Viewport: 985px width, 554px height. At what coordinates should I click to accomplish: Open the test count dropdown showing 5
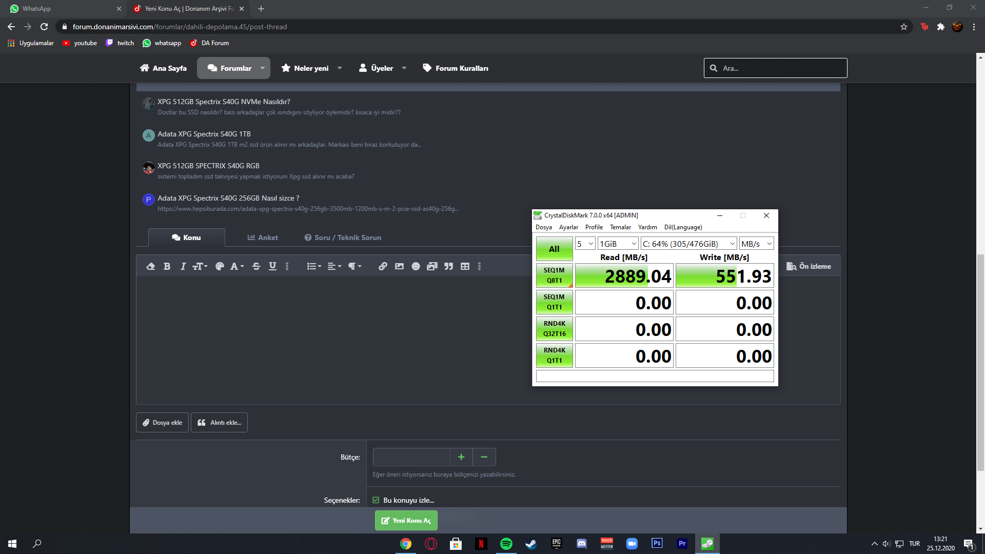tap(585, 244)
